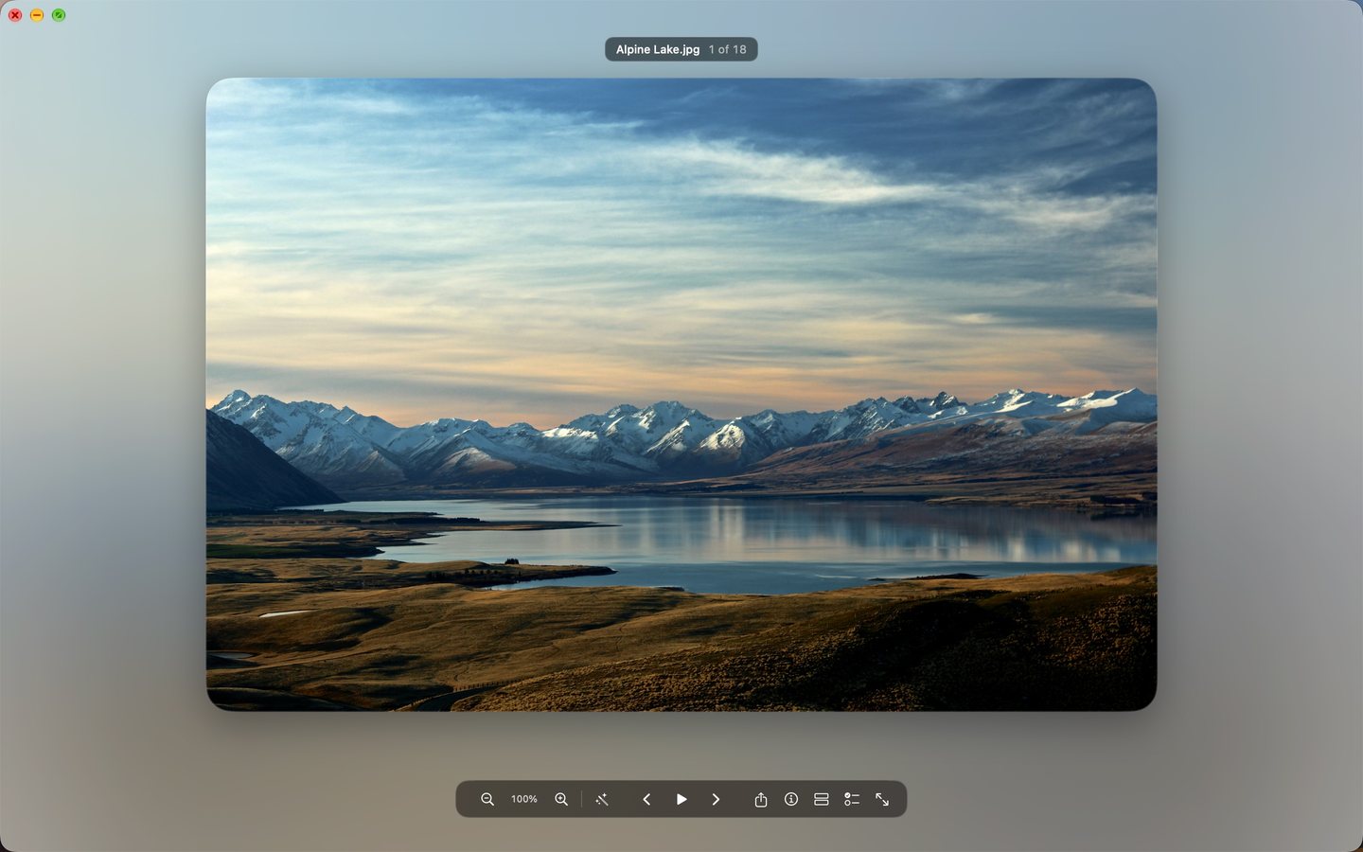Advance to the next image
Screen dimensions: 1363x852
pyautogui.click(x=716, y=799)
